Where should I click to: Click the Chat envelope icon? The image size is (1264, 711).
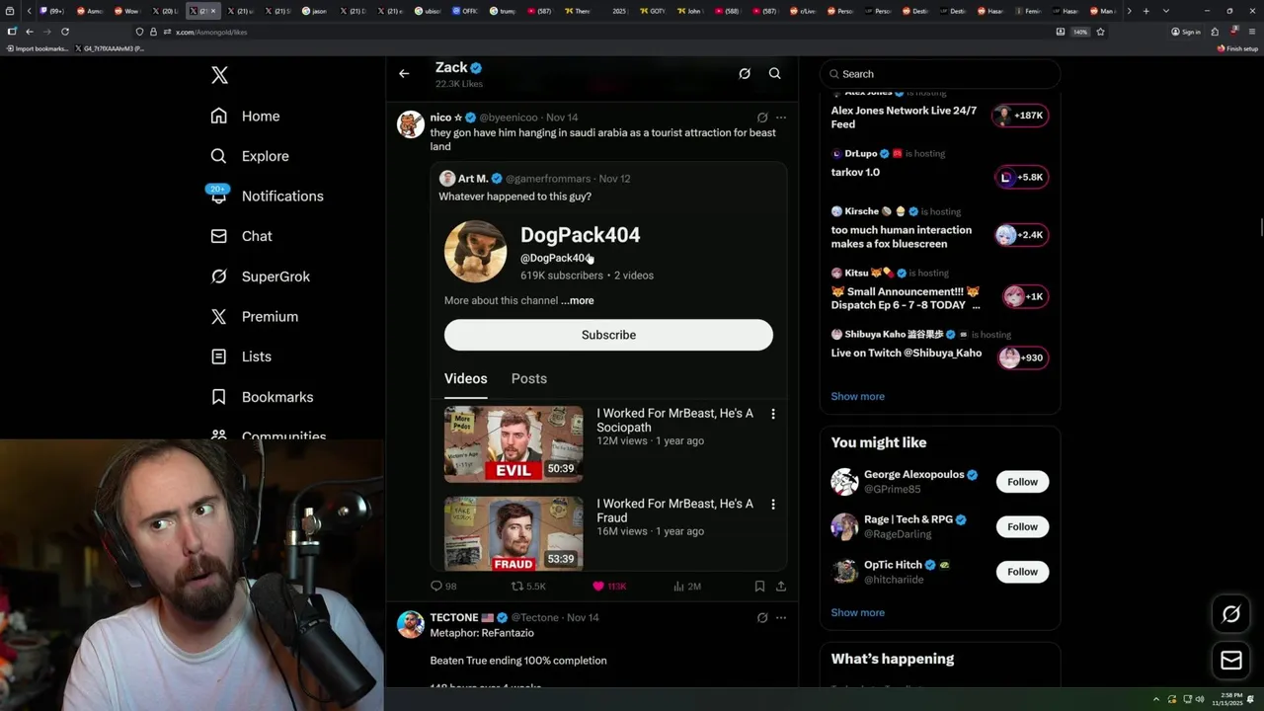click(x=219, y=236)
